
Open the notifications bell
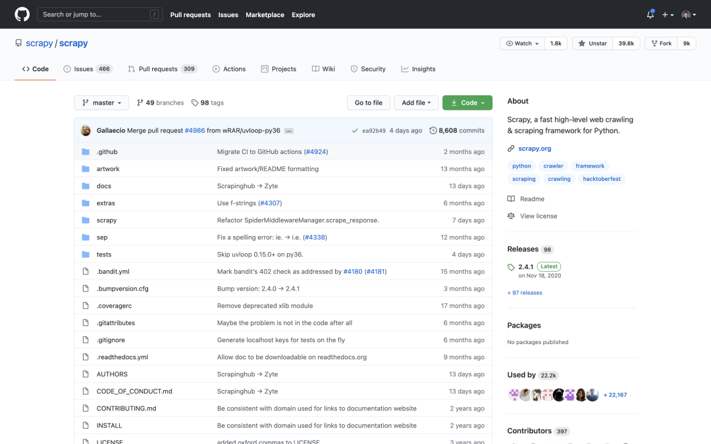(650, 14)
